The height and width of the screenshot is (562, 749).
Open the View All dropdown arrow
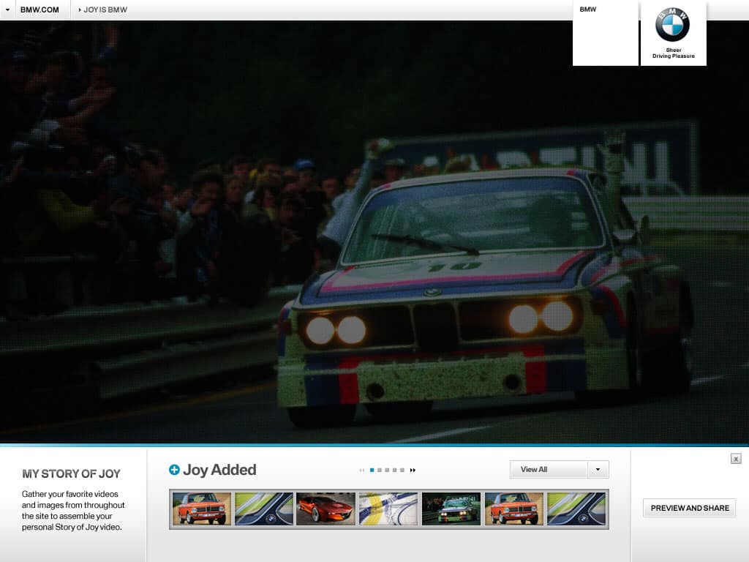(597, 469)
